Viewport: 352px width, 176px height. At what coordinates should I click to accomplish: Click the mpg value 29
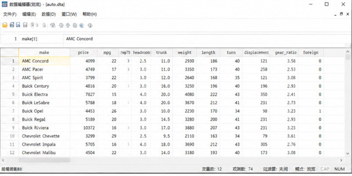pos(108,136)
